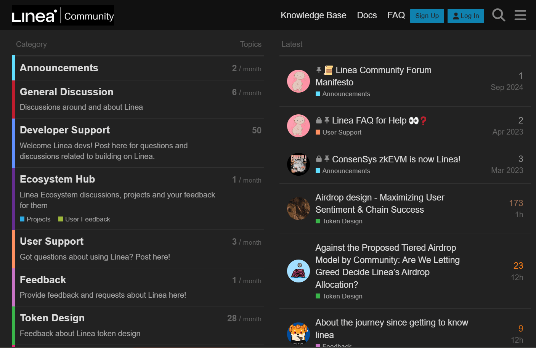Screen dimensions: 536x348
Task: Open the hamburger menu icon
Action: 520,15
